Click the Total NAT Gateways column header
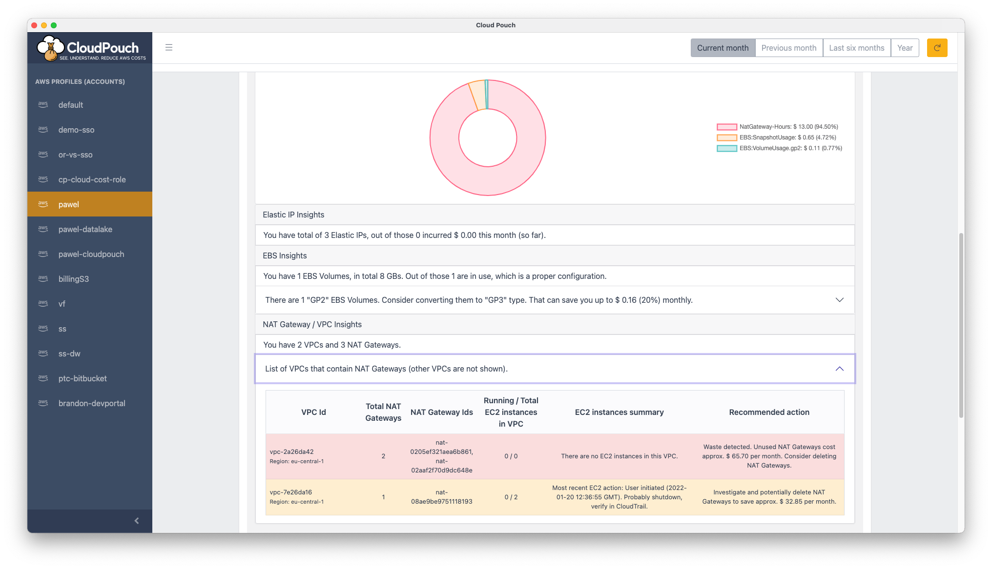This screenshot has width=992, height=569. click(383, 412)
